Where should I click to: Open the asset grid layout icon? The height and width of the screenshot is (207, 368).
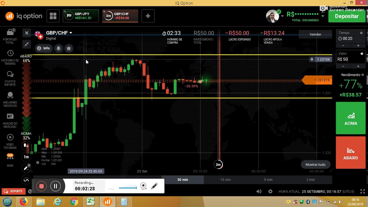[53, 16]
